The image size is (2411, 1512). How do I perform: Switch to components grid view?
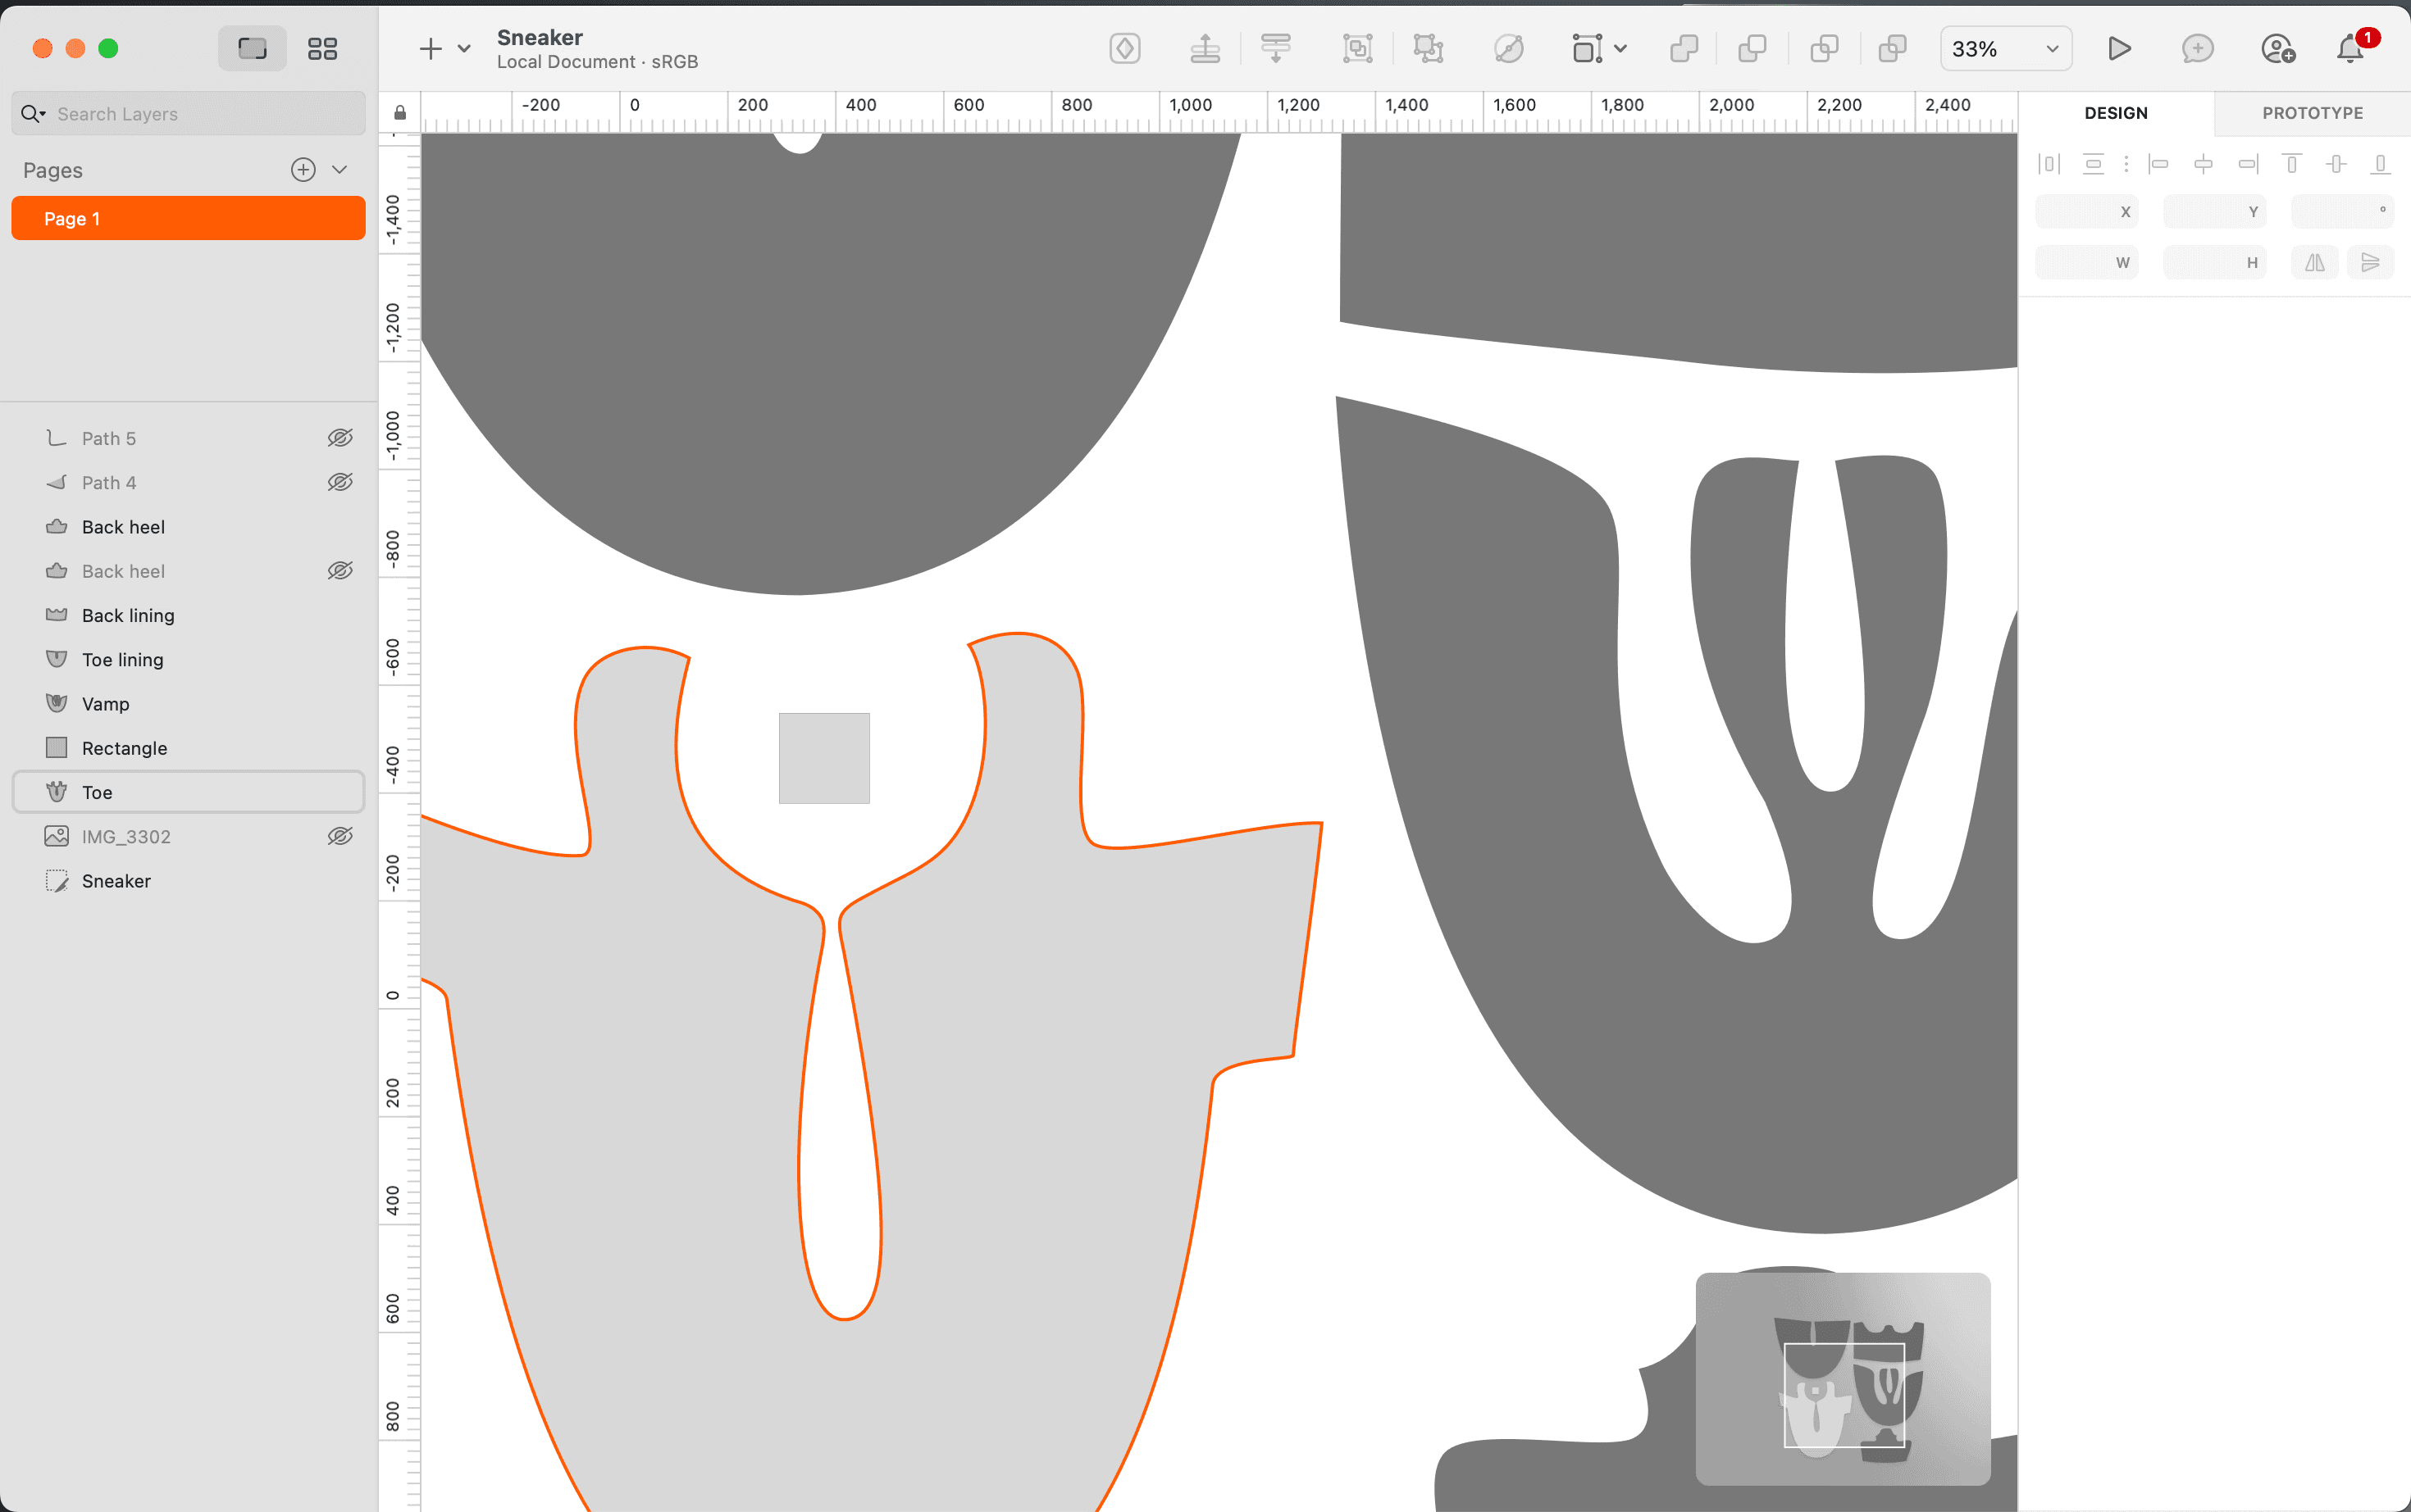[322, 48]
